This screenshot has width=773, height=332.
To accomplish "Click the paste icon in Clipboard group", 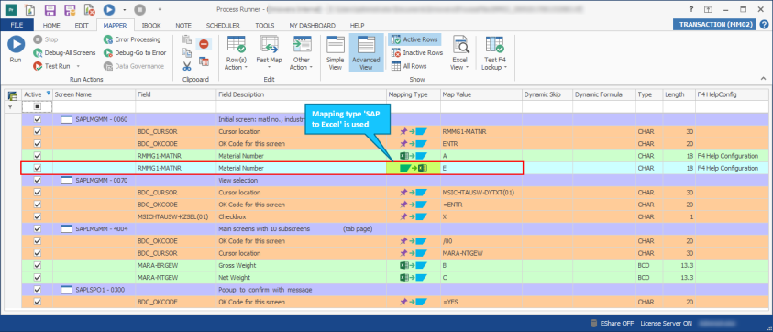I will (x=187, y=39).
